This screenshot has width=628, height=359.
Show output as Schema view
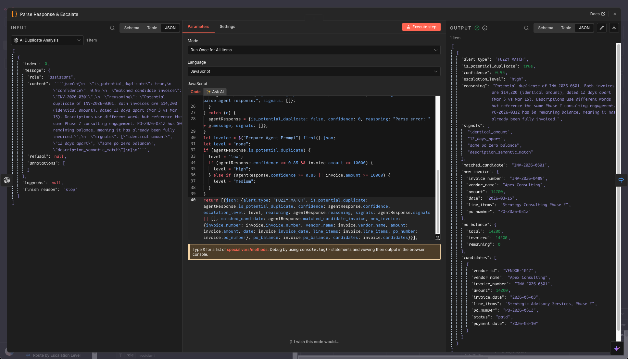click(x=546, y=28)
